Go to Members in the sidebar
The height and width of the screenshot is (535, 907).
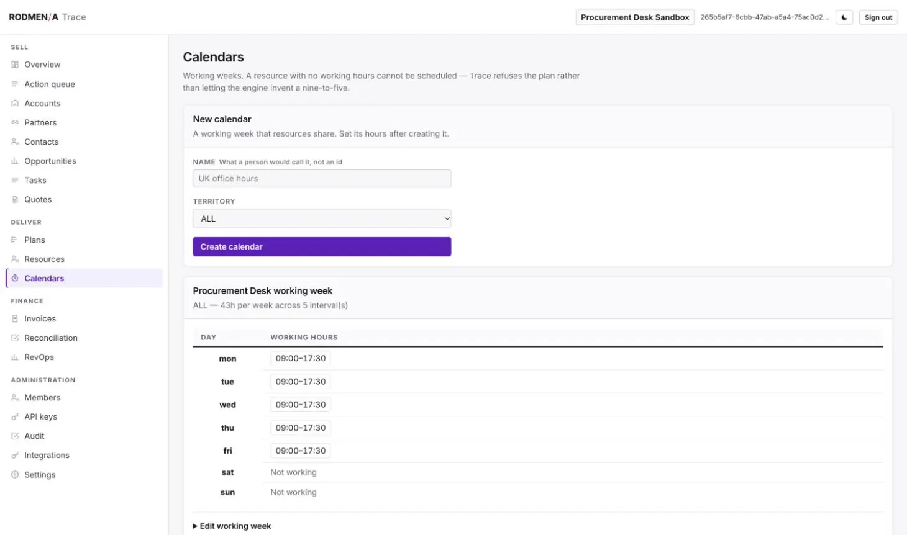pyautogui.click(x=42, y=397)
